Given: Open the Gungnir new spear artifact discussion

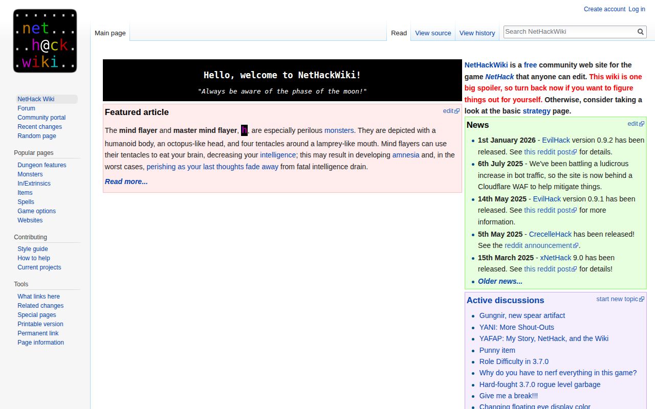Looking at the screenshot, I should (522, 315).
